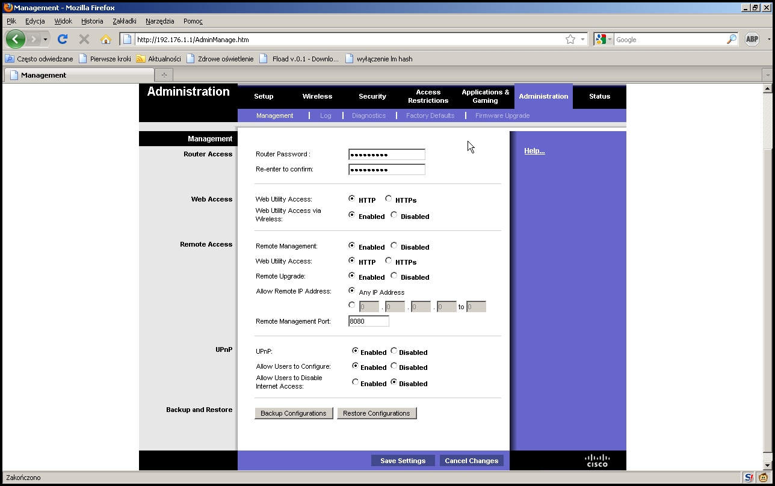Open the history dropdown next to forward
775x486 pixels.
click(45, 39)
